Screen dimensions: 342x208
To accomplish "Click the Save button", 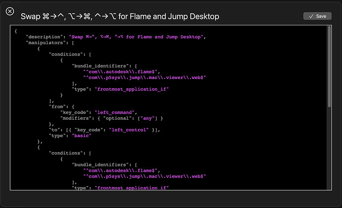I will click(317, 16).
